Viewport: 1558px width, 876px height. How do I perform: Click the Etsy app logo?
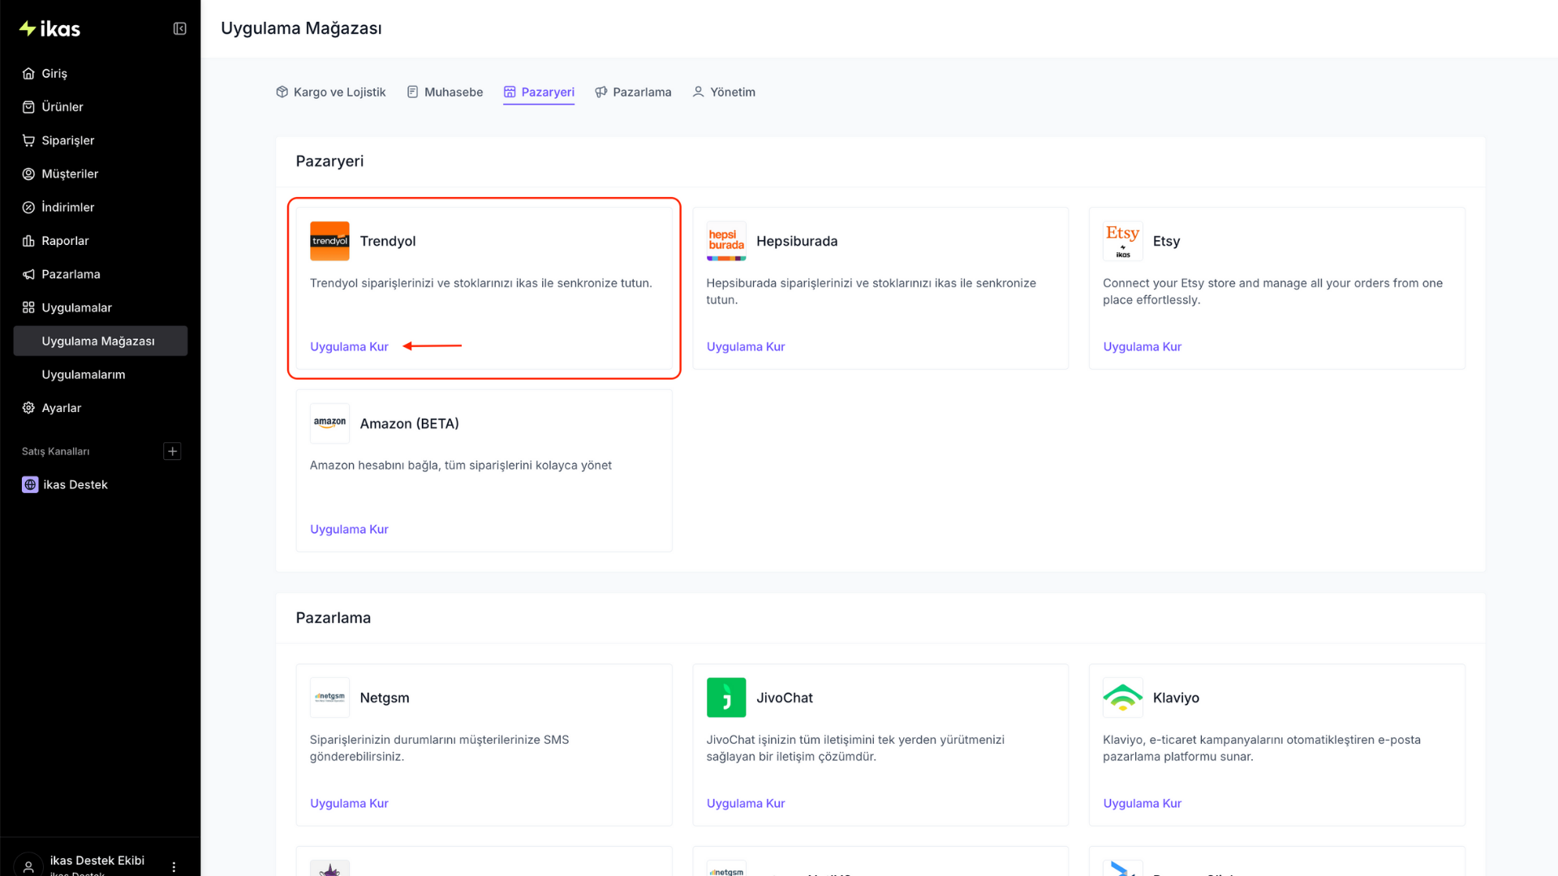point(1123,241)
